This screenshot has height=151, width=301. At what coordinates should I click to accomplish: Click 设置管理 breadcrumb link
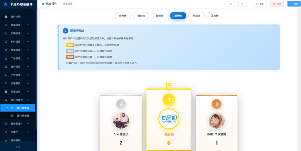point(68,4)
